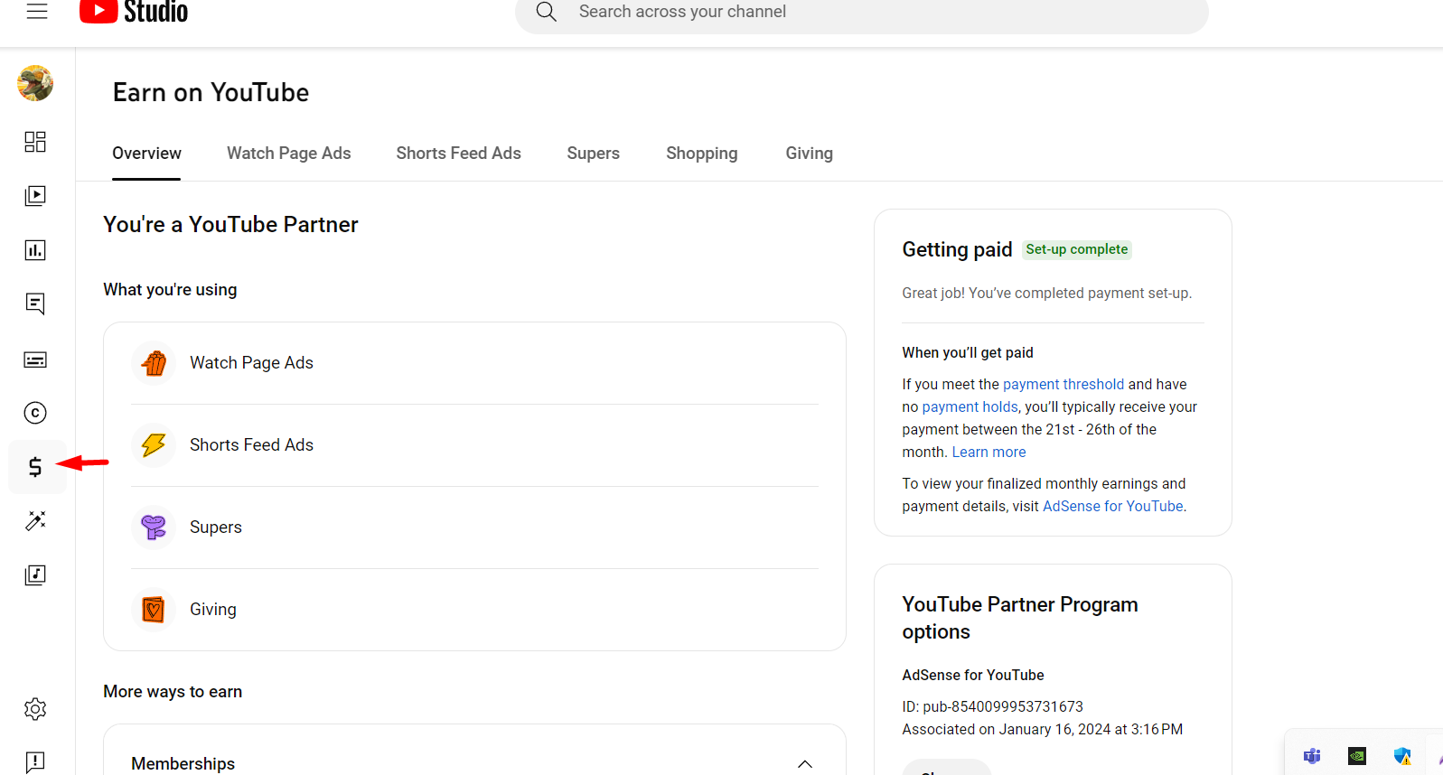Viewport: 1443px width, 775px height.
Task: Click the search across your channel field
Action: pos(861,12)
